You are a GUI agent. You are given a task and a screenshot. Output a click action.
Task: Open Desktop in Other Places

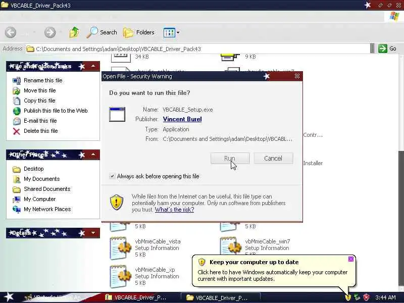[33, 169]
